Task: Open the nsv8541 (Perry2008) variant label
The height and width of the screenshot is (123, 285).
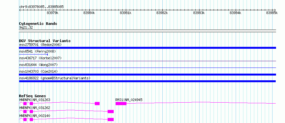Action: (x=37, y=51)
